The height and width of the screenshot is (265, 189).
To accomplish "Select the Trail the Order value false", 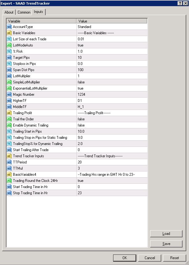I will (81, 119).
